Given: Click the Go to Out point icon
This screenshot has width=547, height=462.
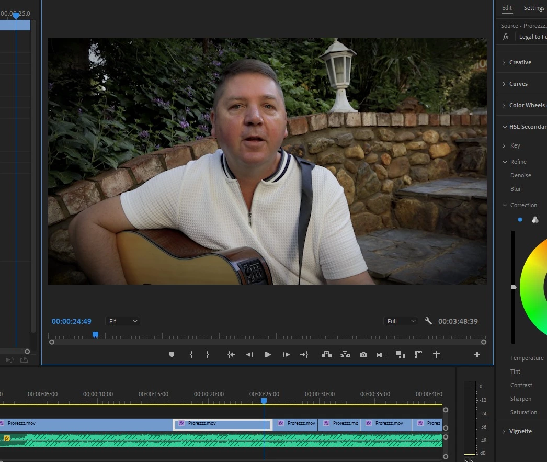Looking at the screenshot, I should 304,355.
